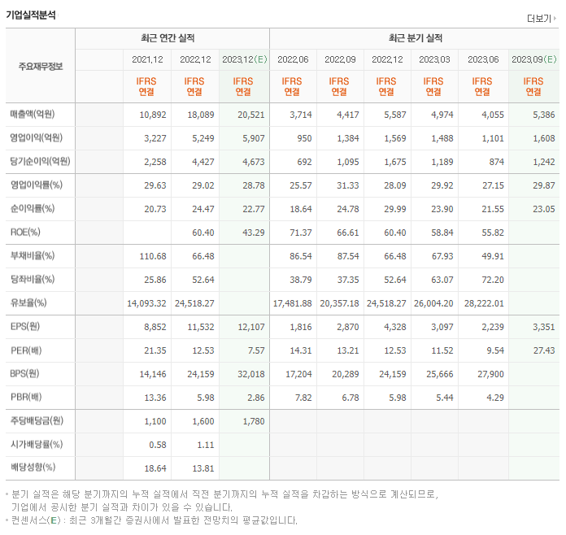The height and width of the screenshot is (535, 566).
Task: Select BPS value 27,900
Action: [x=490, y=374]
